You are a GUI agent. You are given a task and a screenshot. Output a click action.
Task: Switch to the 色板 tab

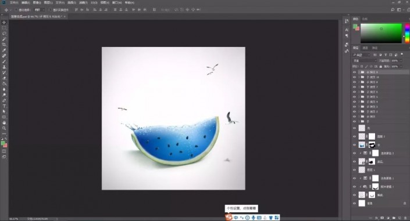(365, 19)
